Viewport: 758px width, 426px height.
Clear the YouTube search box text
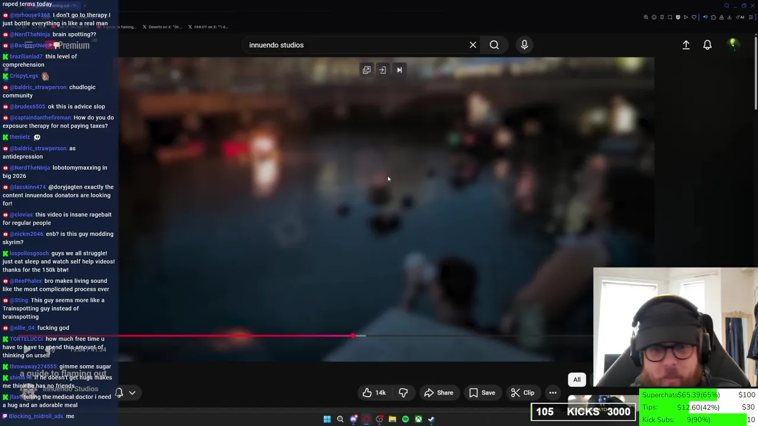[473, 45]
